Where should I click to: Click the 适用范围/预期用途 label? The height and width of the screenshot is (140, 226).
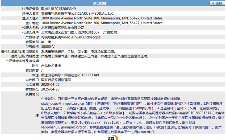[25, 56]
